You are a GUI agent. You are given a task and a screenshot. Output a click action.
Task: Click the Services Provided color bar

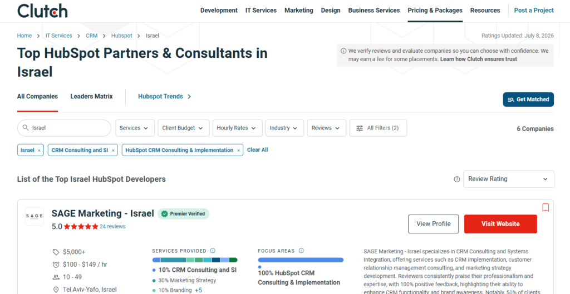coord(195,260)
